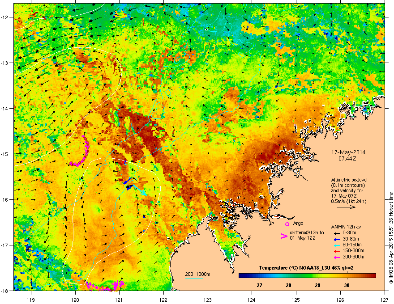394x304 pixels.
Task: Click the Temperature NOAA18_L3U colorbar title
Action: [x=306, y=268]
